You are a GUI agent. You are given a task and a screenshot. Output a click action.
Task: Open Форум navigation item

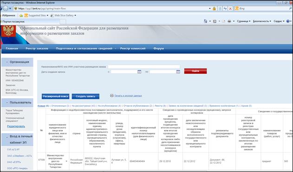(159, 49)
